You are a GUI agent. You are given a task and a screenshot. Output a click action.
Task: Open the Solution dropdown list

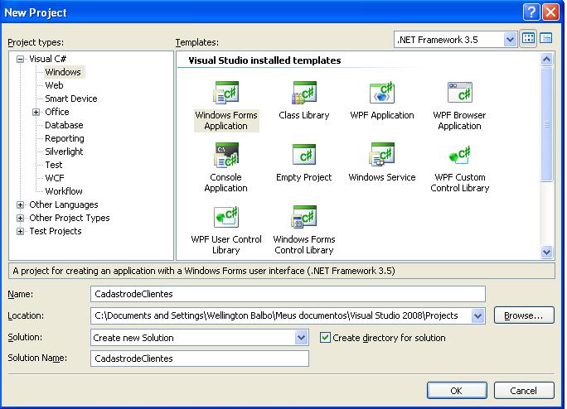(301, 338)
